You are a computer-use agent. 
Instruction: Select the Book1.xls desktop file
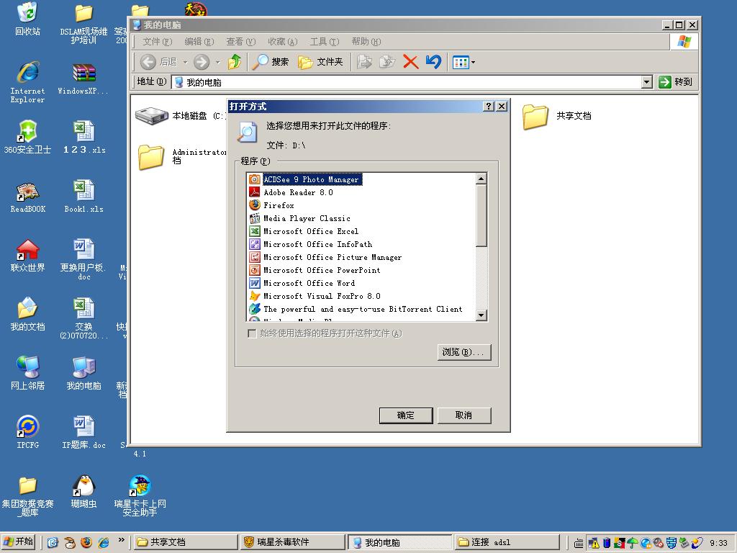(83, 196)
